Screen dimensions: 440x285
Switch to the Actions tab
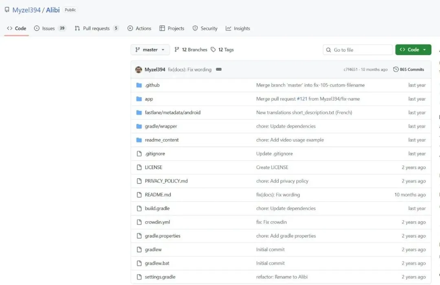pyautogui.click(x=139, y=29)
